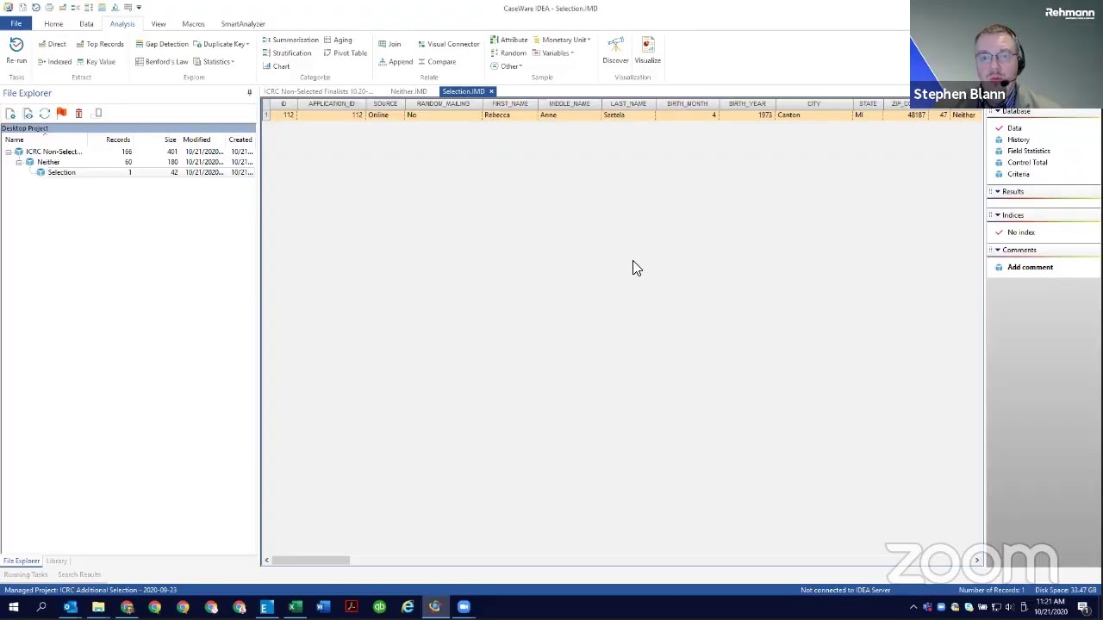The width and height of the screenshot is (1103, 620).
Task: Switch to Neither.IMD document tab
Action: (x=408, y=91)
